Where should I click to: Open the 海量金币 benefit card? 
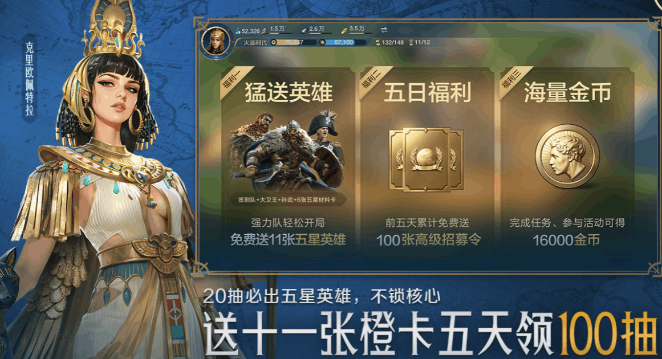click(567, 160)
